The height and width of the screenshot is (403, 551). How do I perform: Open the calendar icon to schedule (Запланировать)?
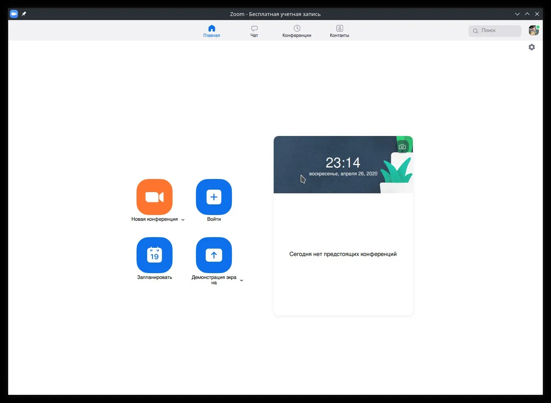(154, 255)
